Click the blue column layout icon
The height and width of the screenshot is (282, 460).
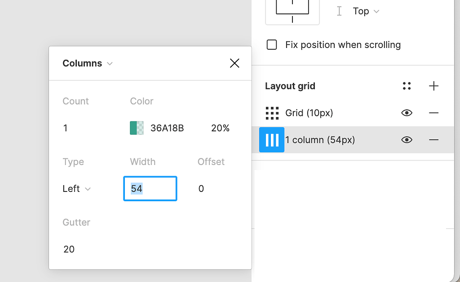[x=272, y=140]
